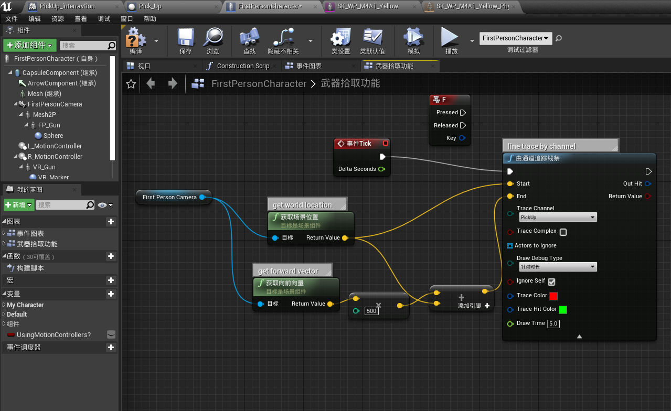Screen dimensions: 671x411
Task: Uncheck the Ignore Self checkbox
Action: pyautogui.click(x=551, y=282)
